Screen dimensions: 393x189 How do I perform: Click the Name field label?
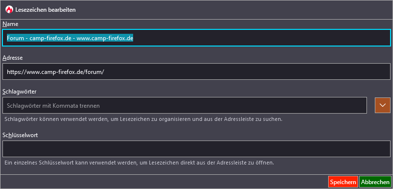(10, 24)
